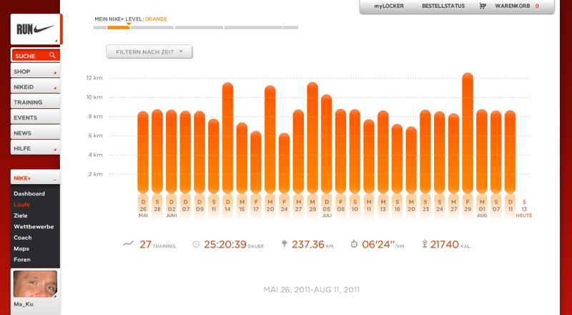Click the training count trend icon
Viewport: 572px width, 315px height.
click(x=128, y=243)
